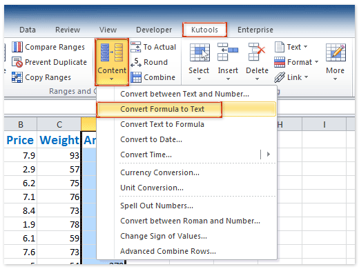The width and height of the screenshot is (359, 269).
Task: Click the Combine cells icon
Action: click(x=136, y=77)
